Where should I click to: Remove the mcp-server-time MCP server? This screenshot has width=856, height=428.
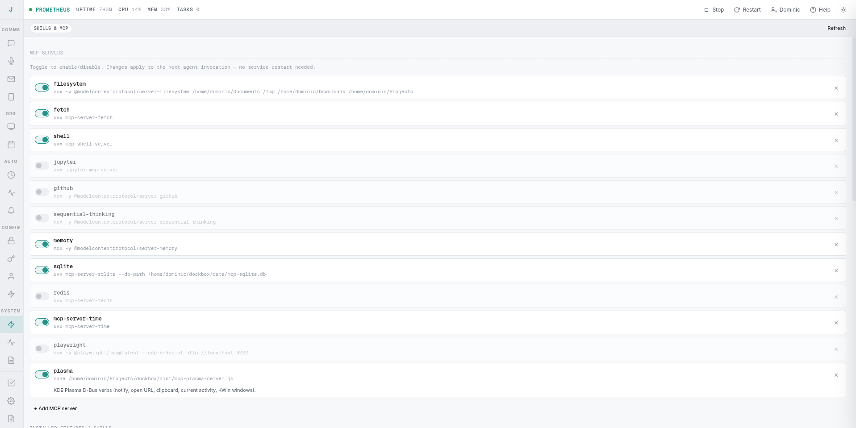point(836,323)
